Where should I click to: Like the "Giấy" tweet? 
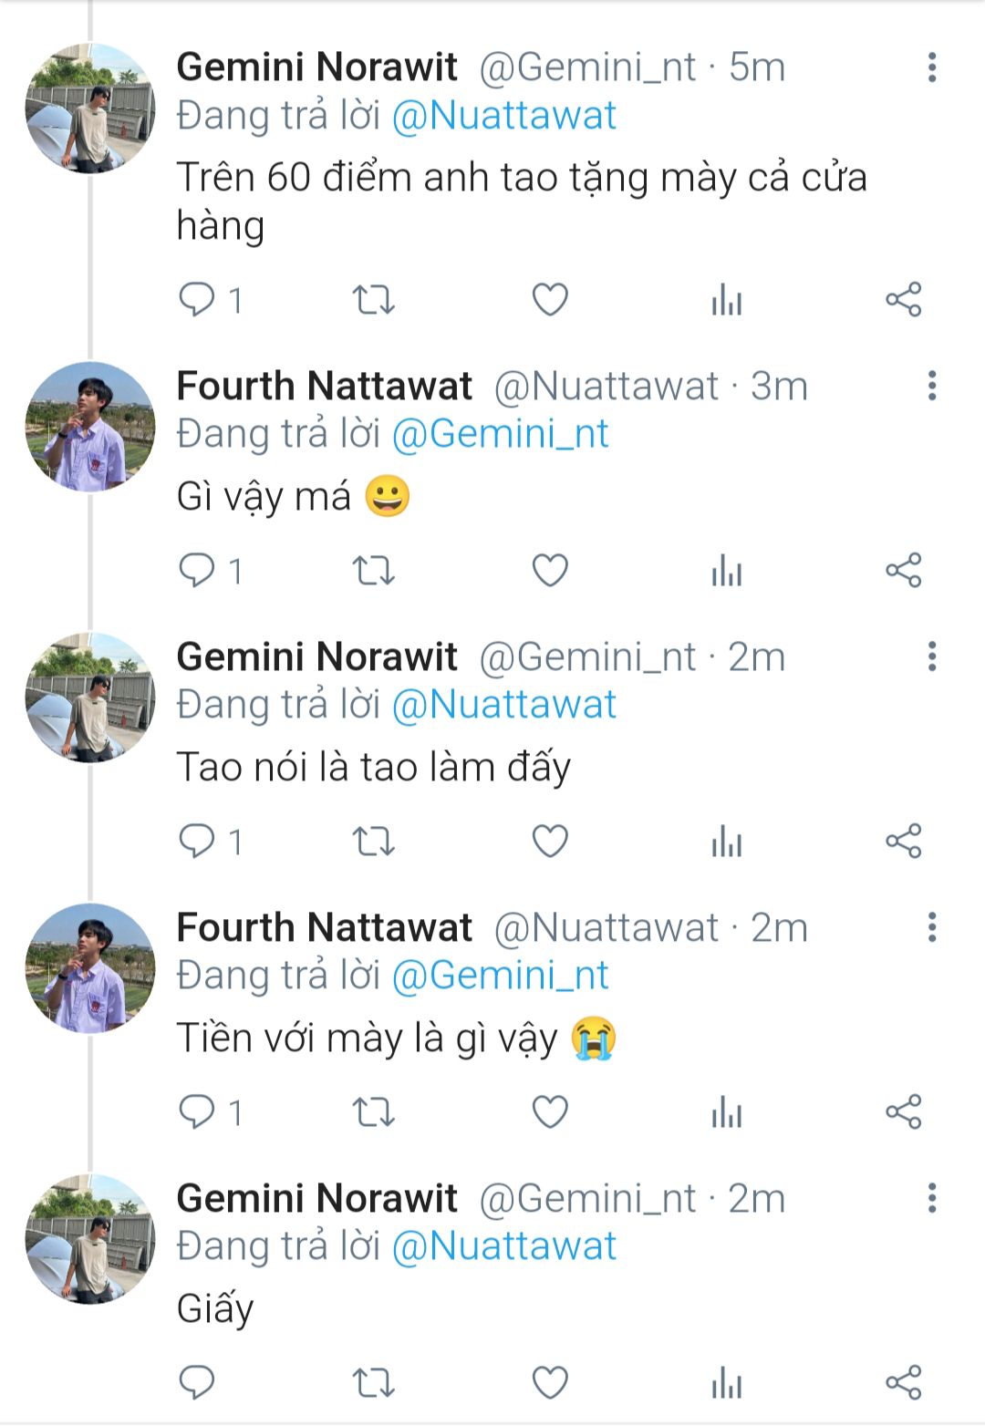tap(550, 1382)
